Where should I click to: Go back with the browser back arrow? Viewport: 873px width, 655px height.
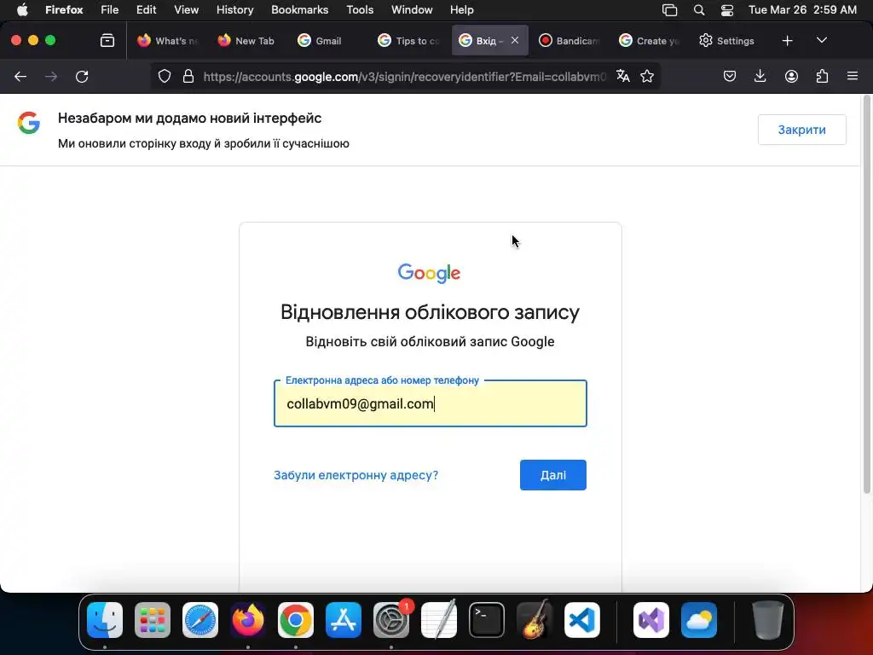coord(20,76)
